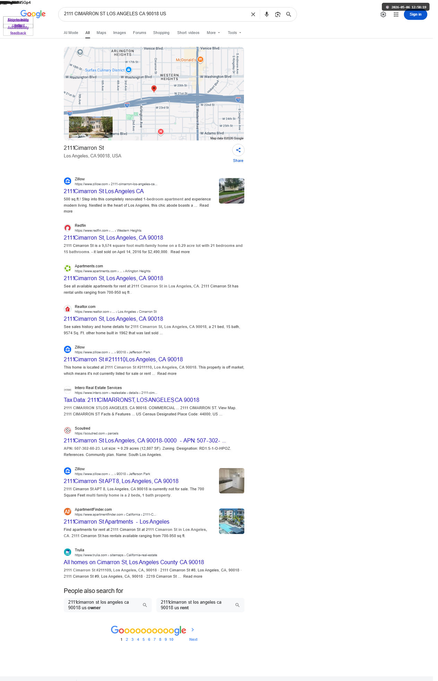438x681 pixels.
Task: Click the red hospital H marker on map
Action: (161, 131)
